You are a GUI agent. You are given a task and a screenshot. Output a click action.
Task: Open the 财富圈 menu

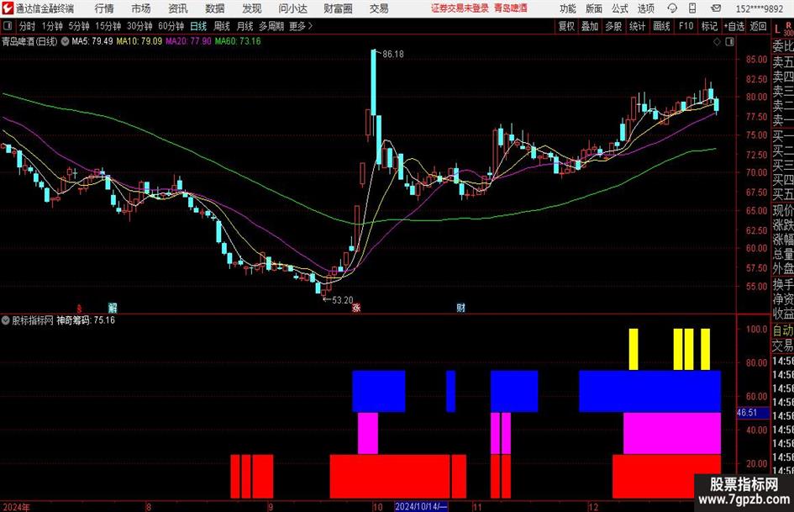338,8
